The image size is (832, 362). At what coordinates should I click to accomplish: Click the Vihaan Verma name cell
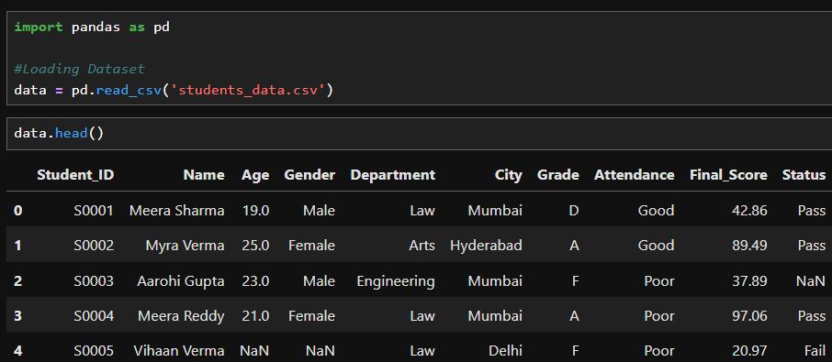point(179,351)
